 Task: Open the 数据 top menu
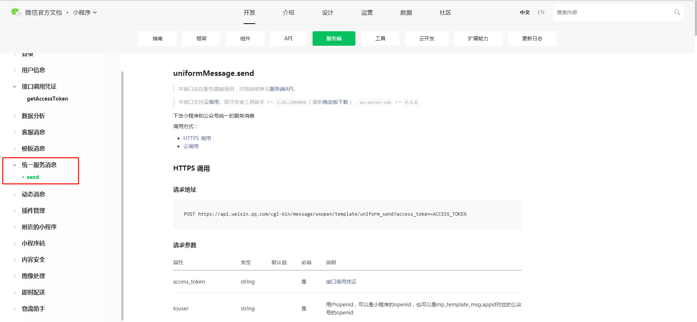coord(406,12)
